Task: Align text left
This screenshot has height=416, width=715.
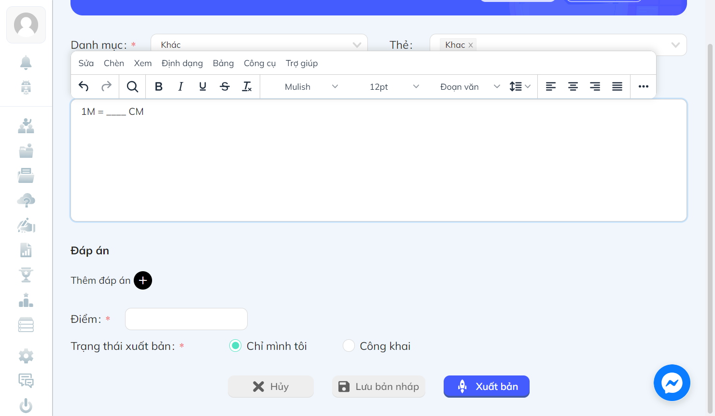Action: [x=551, y=86]
